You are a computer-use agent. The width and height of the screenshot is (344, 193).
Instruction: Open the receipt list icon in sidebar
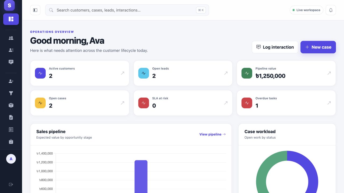[11, 129]
